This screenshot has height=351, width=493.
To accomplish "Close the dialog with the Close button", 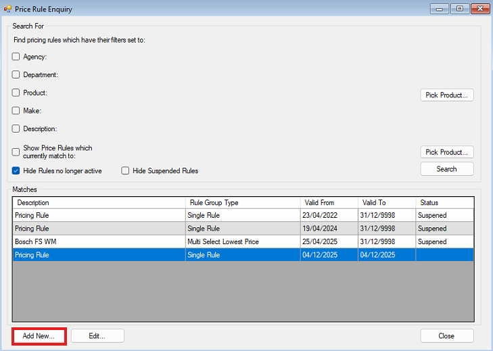I will tap(447, 336).
